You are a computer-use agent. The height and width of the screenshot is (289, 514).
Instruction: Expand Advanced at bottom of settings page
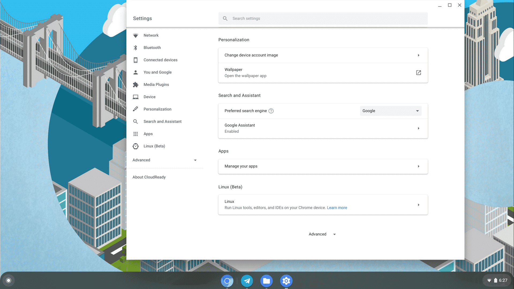(x=322, y=234)
